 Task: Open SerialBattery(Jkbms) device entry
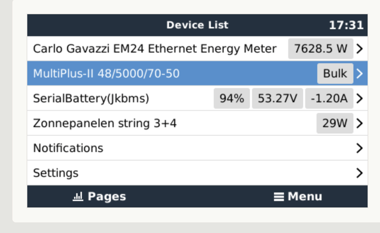point(91,98)
